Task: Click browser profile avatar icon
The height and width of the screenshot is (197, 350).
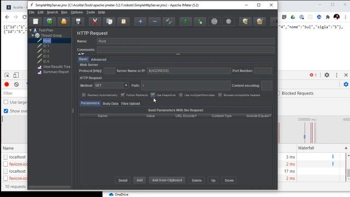Action: coord(337,17)
